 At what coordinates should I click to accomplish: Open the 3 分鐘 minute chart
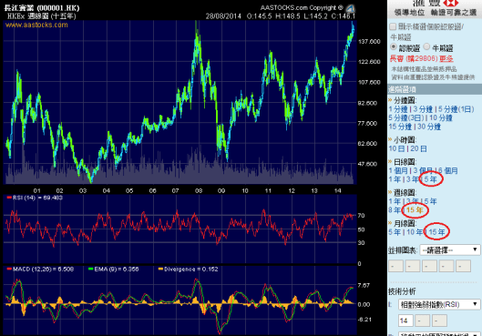pyautogui.click(x=423, y=109)
